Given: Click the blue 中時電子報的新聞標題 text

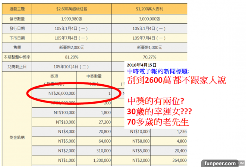Looking at the screenshot, I should pyautogui.click(x=158, y=70).
